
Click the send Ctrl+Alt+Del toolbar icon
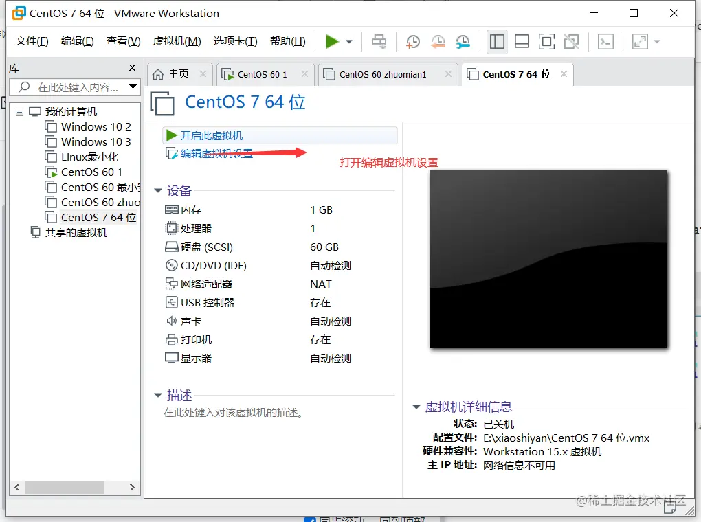click(379, 42)
